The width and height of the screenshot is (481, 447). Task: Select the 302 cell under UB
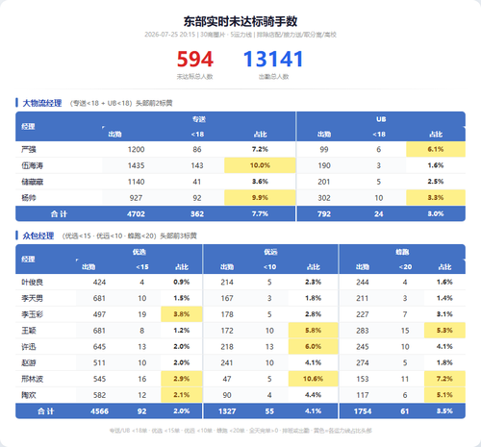(324, 198)
